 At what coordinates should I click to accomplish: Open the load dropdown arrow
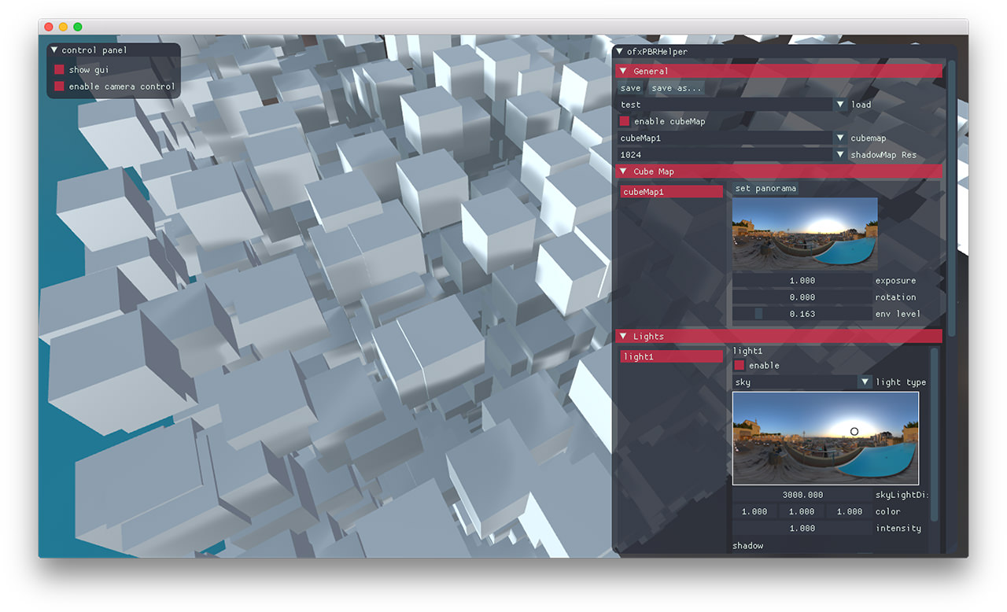pyautogui.click(x=840, y=105)
